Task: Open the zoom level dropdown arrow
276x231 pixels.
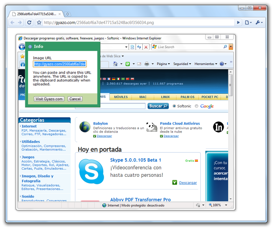Action: 226,205
